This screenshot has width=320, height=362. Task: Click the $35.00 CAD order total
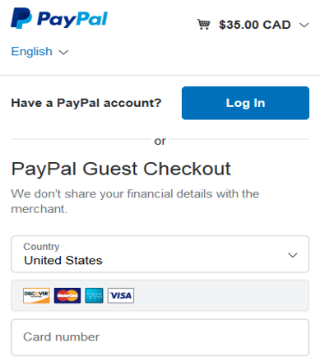255,25
